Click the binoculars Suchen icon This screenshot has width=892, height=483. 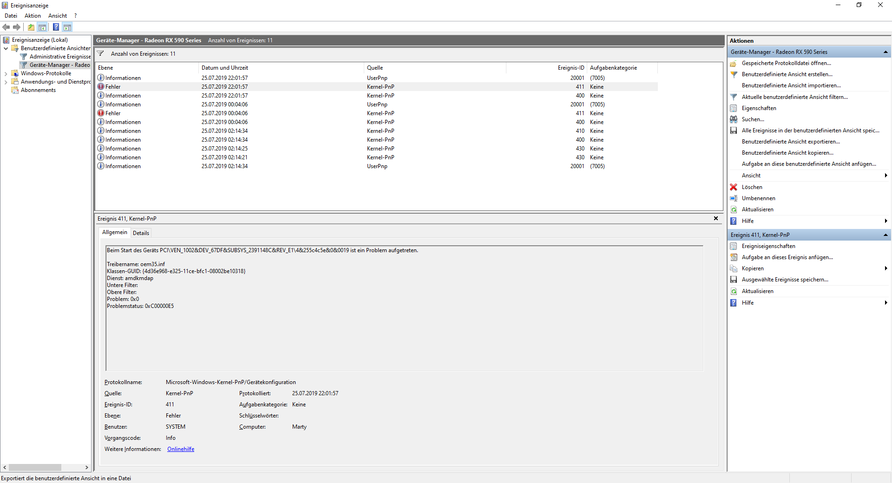click(x=734, y=119)
